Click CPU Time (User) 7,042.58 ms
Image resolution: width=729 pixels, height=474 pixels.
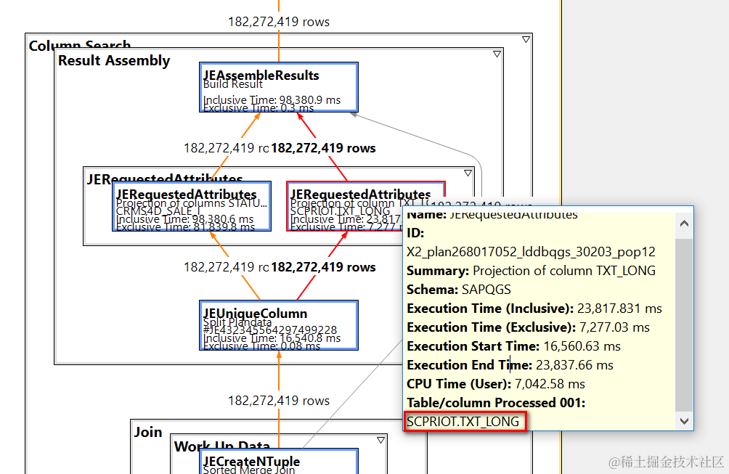496,384
